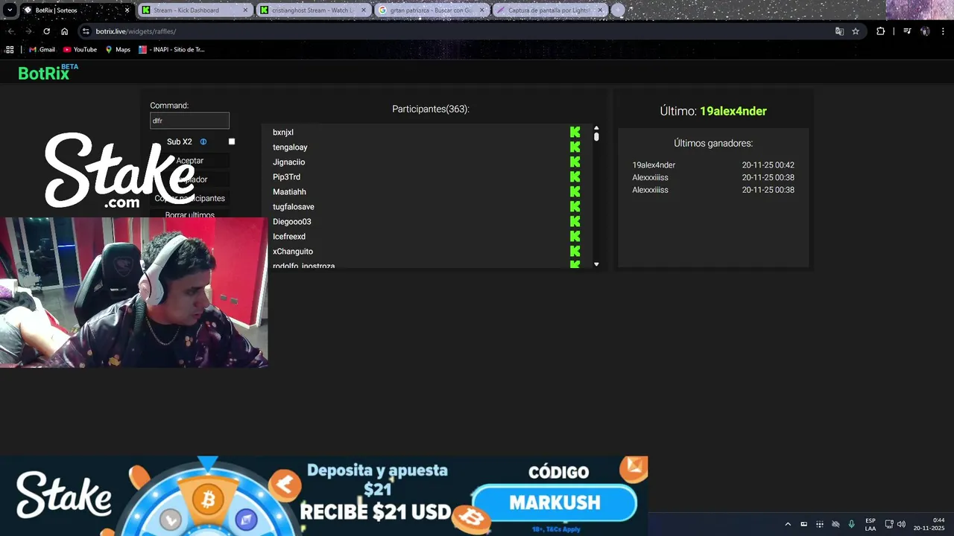Click the Borrar ultimos button
This screenshot has height=536, width=954.
(x=190, y=214)
